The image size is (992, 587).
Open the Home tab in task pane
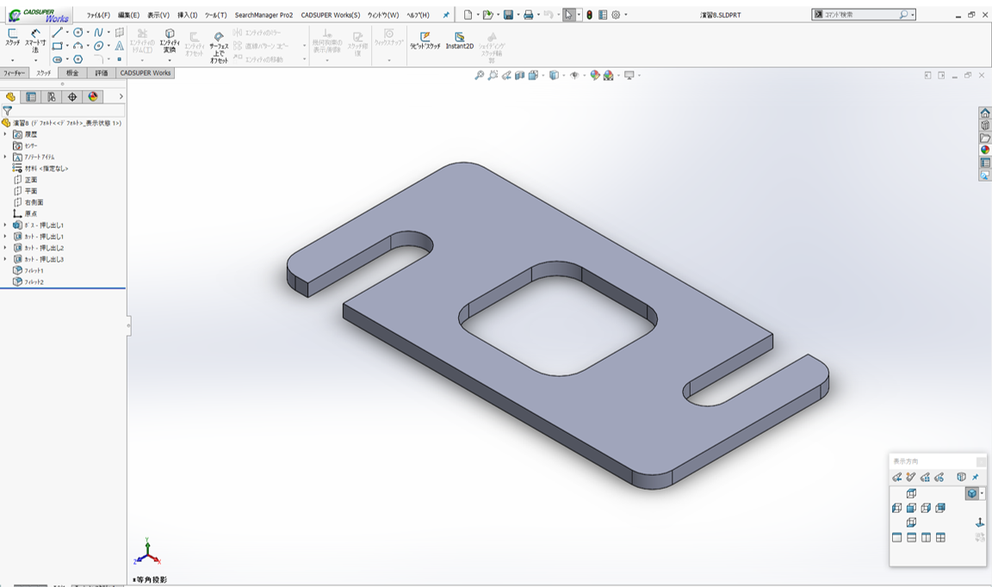[985, 114]
